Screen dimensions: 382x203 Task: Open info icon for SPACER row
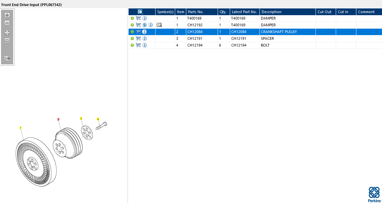click(144, 38)
